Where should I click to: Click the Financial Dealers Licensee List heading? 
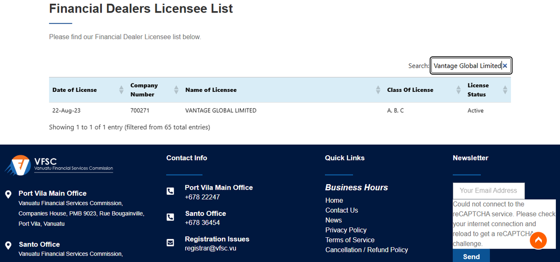click(x=141, y=8)
